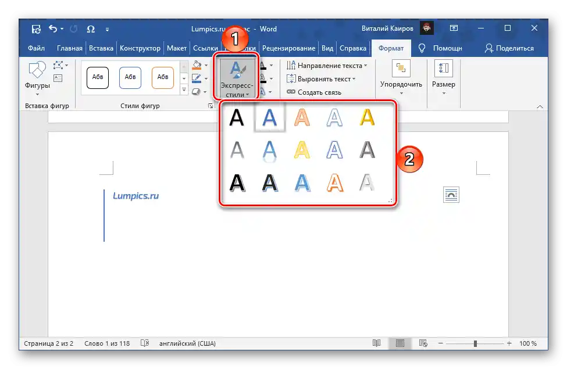Click the user account avatar
This screenshot has width=567, height=369.
pyautogui.click(x=427, y=28)
